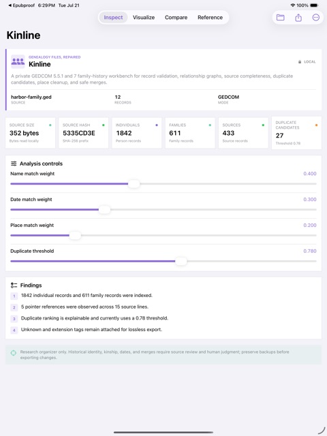The image size is (327, 436).
Task: Switch to the Inspect tab
Action: pos(113,17)
